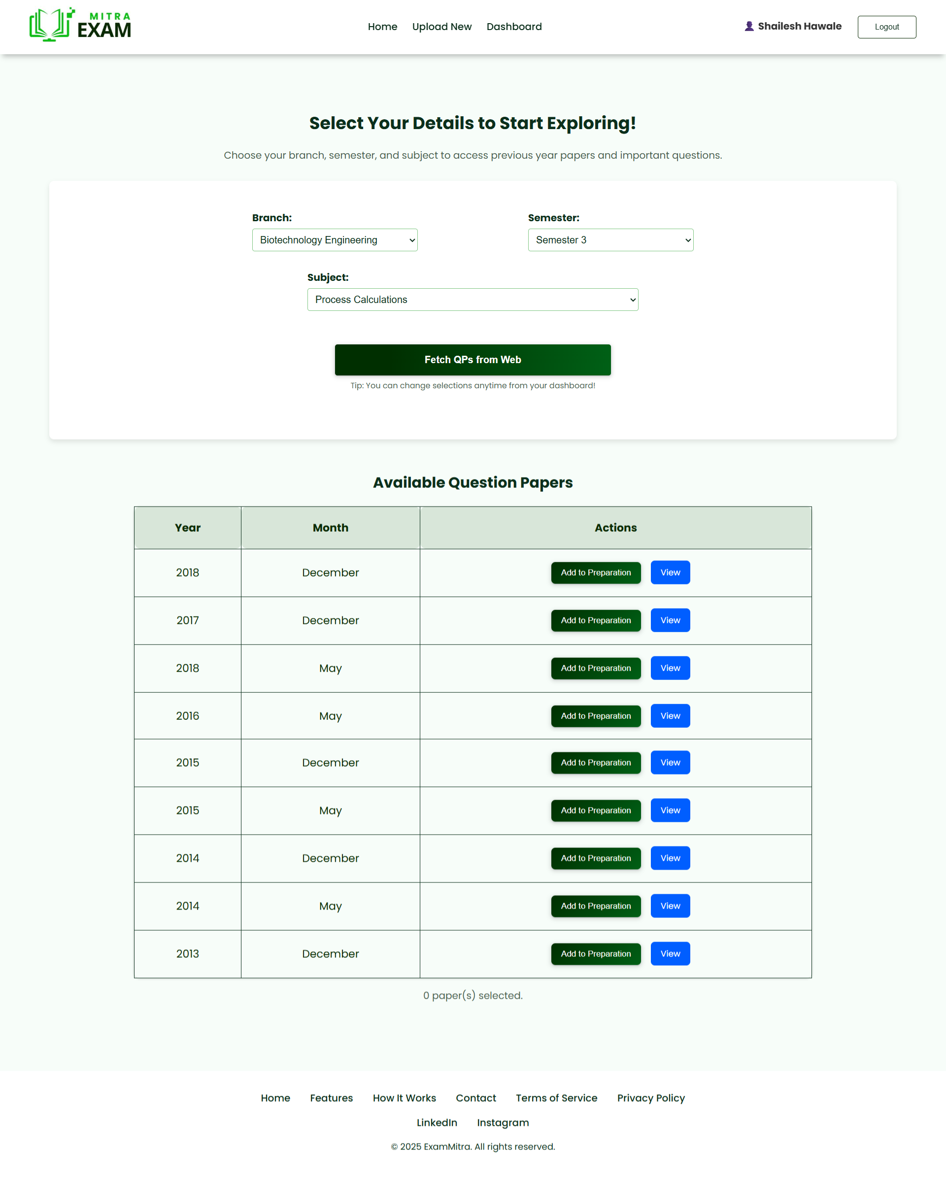This screenshot has height=1183, width=946.
Task: Expand the Semester dropdown
Action: click(x=610, y=240)
